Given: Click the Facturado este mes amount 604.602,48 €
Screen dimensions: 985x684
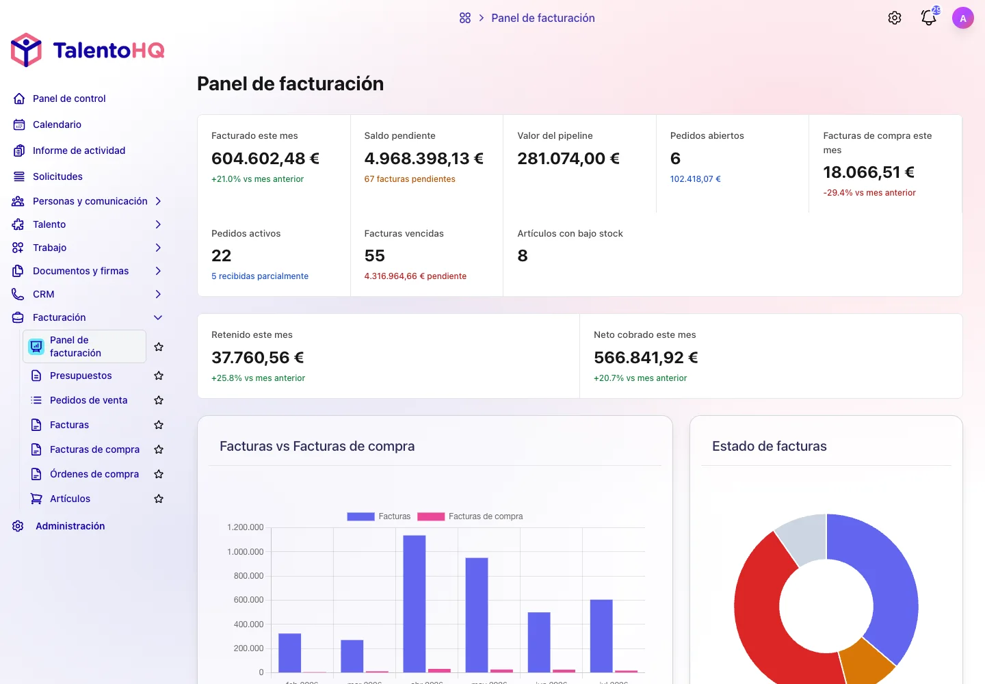Looking at the screenshot, I should coord(265,159).
